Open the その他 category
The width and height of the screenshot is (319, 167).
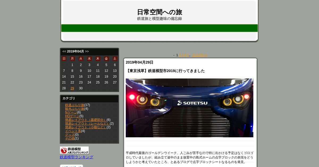(70, 138)
